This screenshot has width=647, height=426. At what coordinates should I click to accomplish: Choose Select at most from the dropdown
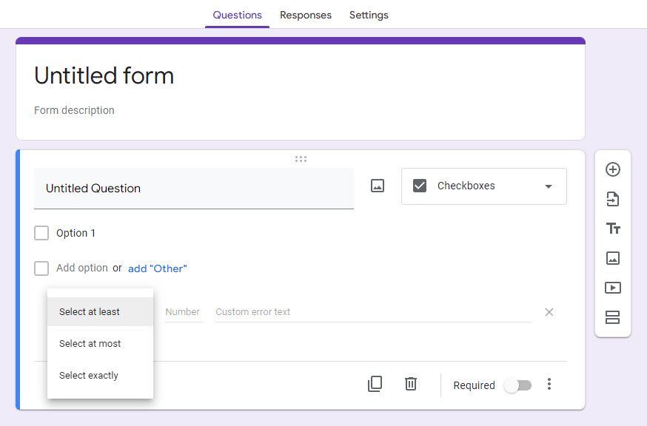tap(90, 343)
